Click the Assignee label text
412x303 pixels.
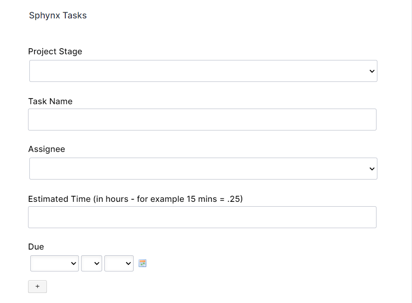tap(46, 149)
